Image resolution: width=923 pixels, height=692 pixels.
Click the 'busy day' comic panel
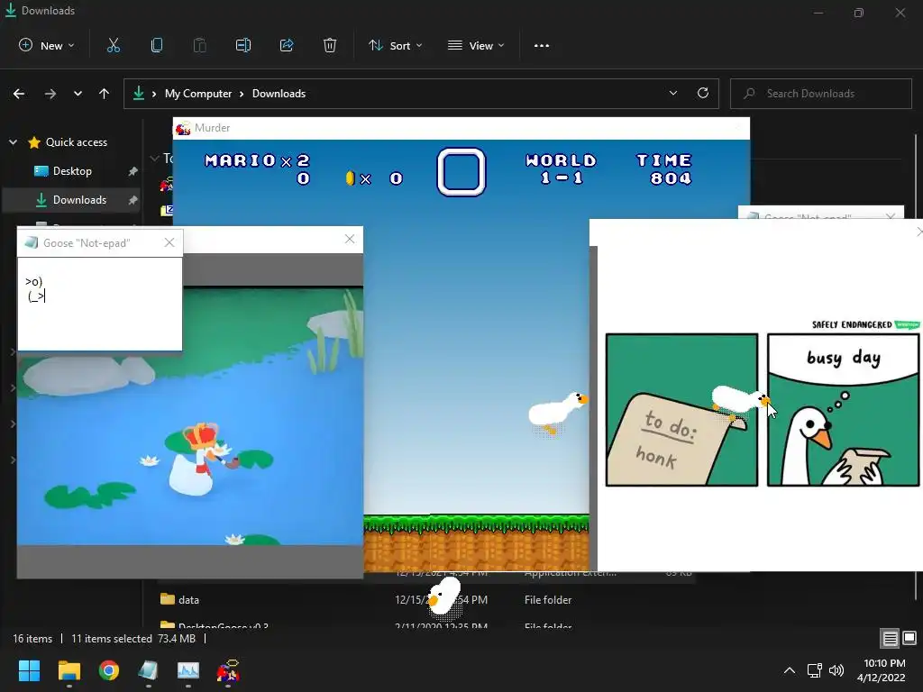point(843,410)
